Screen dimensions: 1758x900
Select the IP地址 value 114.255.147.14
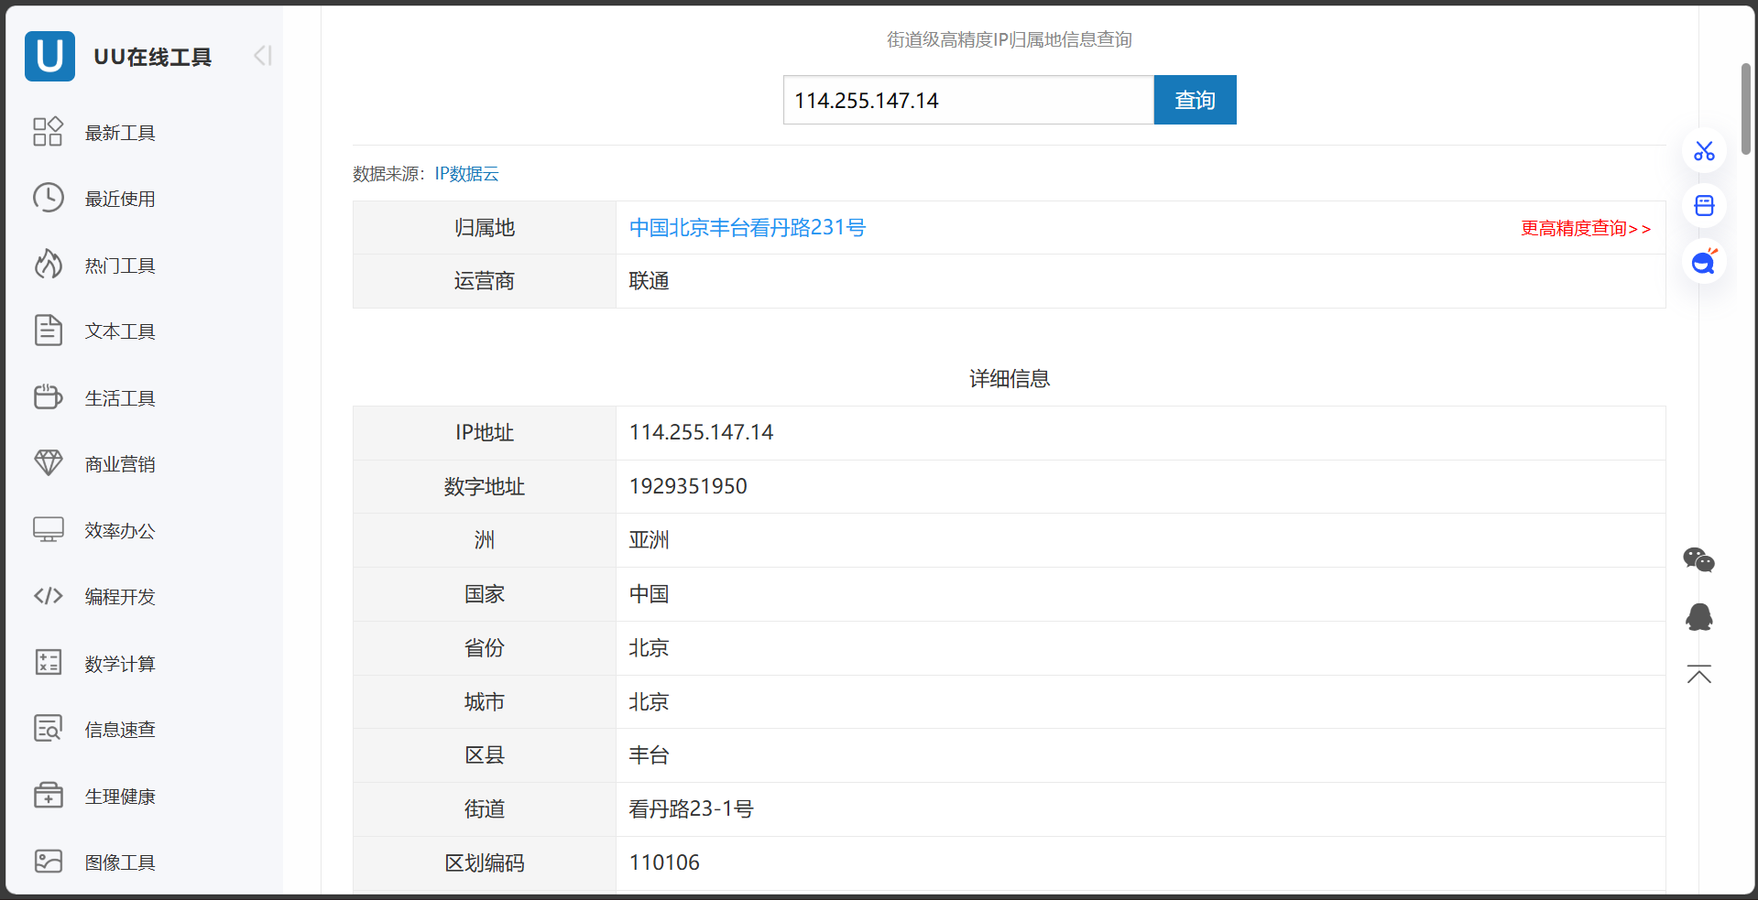point(701,432)
